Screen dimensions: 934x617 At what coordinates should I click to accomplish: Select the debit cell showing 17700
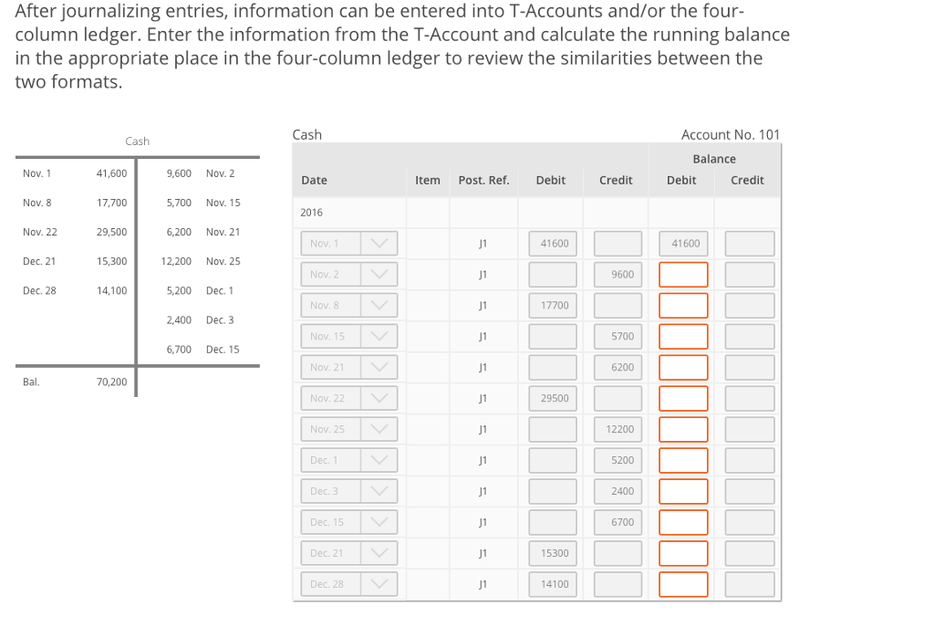tap(552, 305)
